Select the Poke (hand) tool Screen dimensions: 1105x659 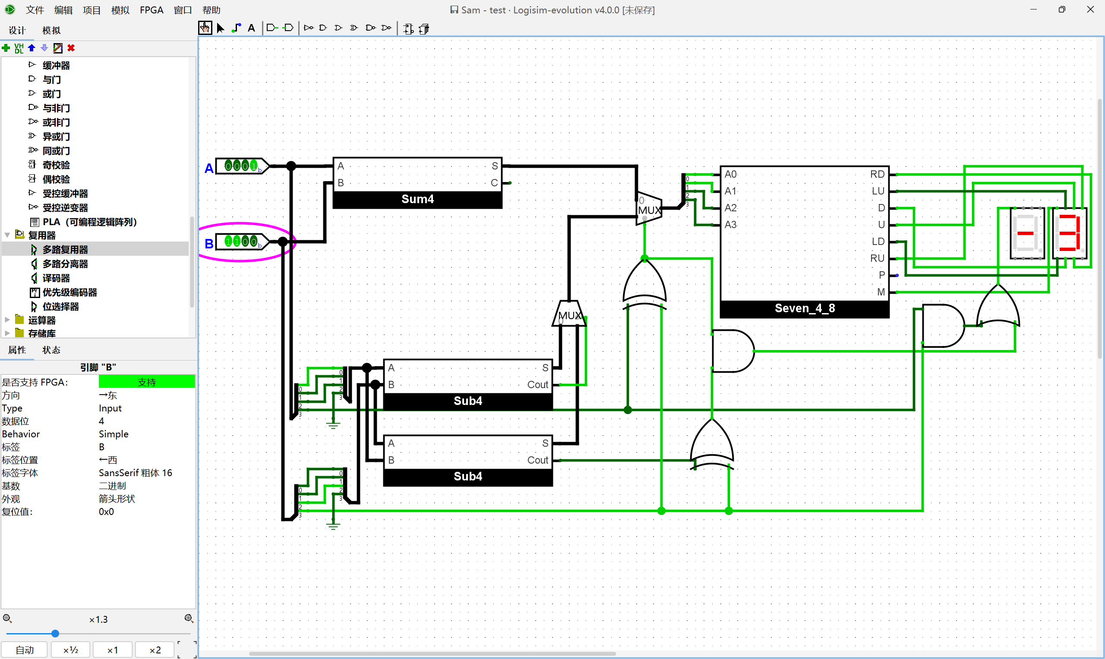click(205, 28)
